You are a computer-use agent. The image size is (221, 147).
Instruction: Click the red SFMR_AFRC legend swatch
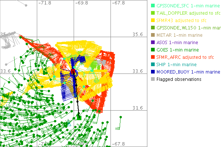(x=153, y=57)
